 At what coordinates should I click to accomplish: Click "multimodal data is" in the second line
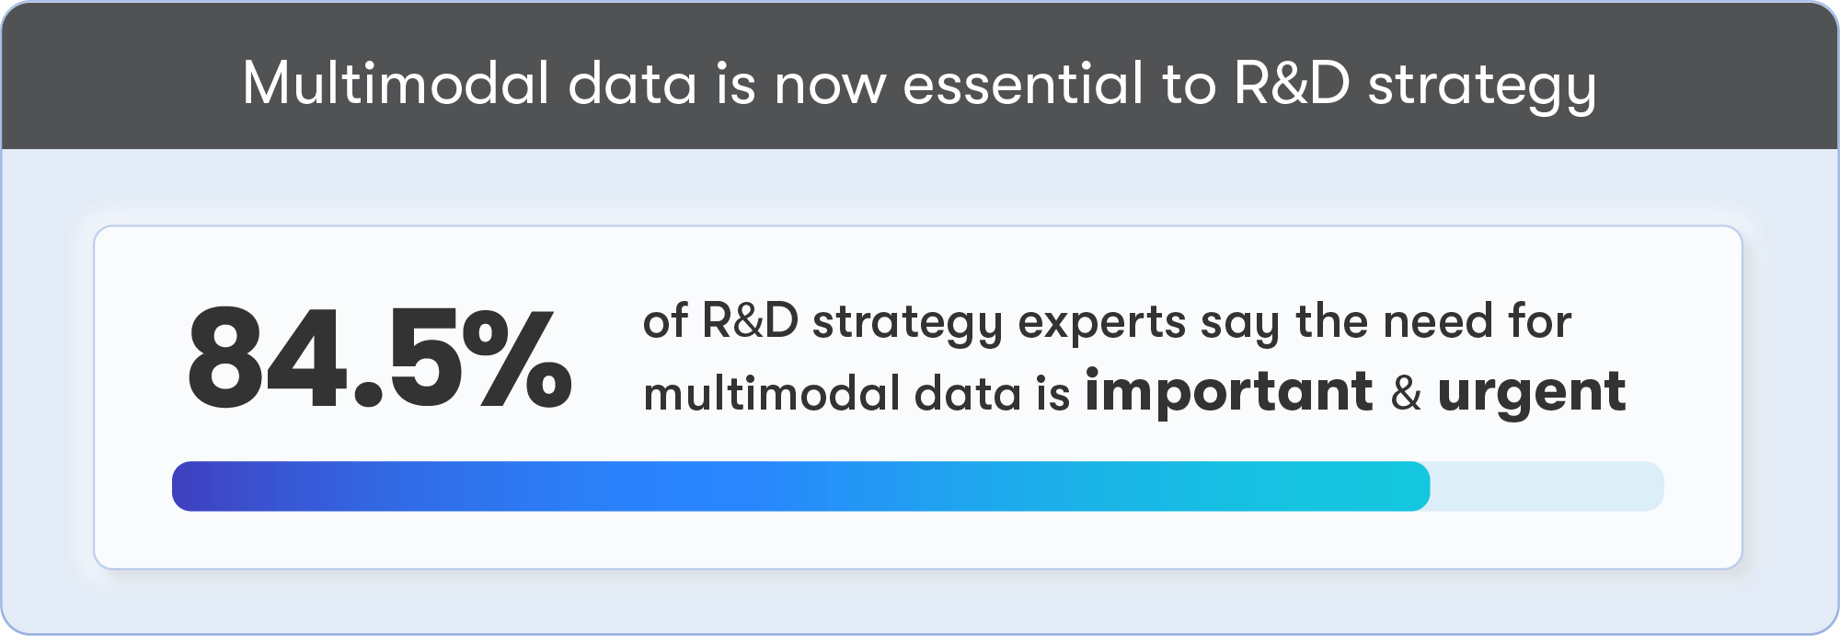pyautogui.click(x=857, y=394)
